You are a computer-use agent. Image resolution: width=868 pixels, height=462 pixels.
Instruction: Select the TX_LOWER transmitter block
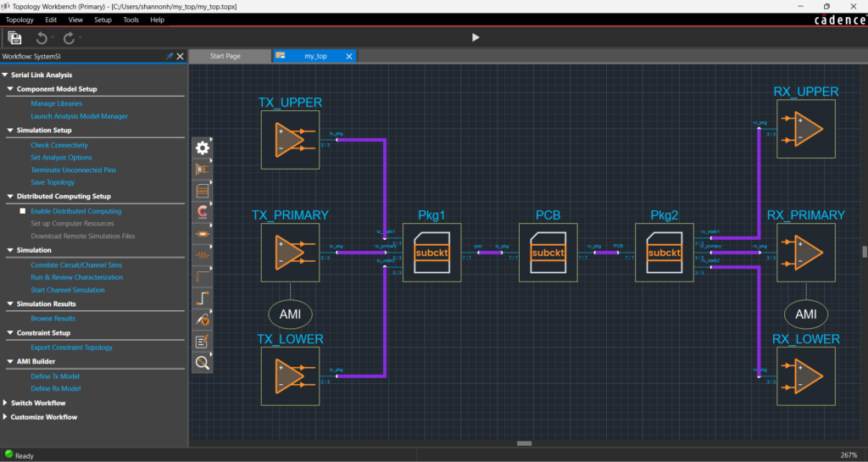(290, 376)
